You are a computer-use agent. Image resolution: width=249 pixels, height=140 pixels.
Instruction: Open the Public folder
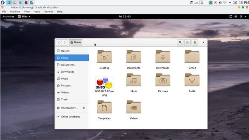(x=192, y=80)
